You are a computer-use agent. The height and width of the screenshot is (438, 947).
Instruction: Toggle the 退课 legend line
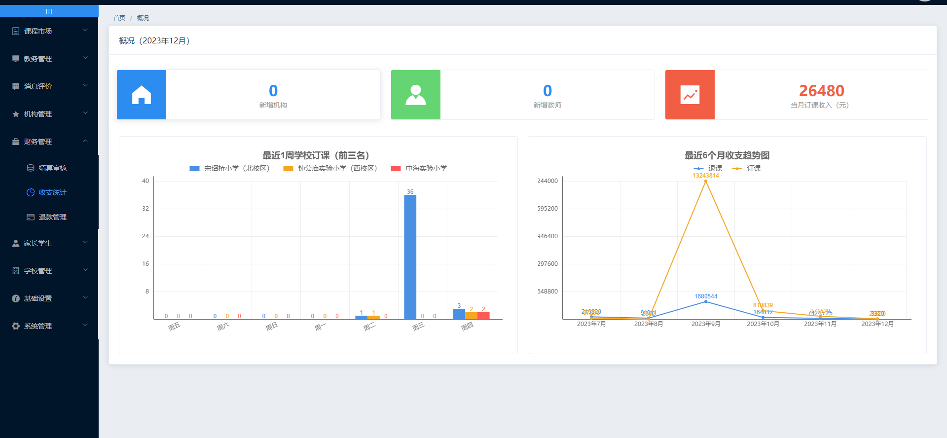click(708, 169)
